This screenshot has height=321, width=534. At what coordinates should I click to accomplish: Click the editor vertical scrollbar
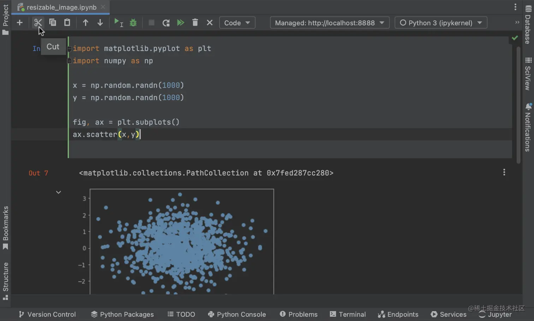tap(518, 105)
